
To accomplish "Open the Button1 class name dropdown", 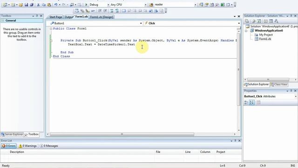I will [x=141, y=23].
